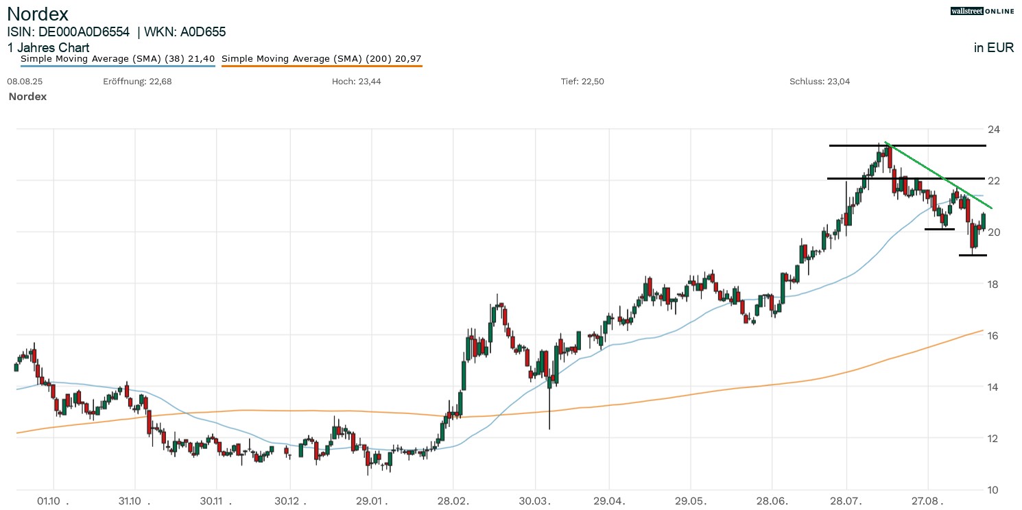Toggle the SMA (200) legend entry
Image resolution: width=1022 pixels, height=510 pixels.
[x=321, y=59]
